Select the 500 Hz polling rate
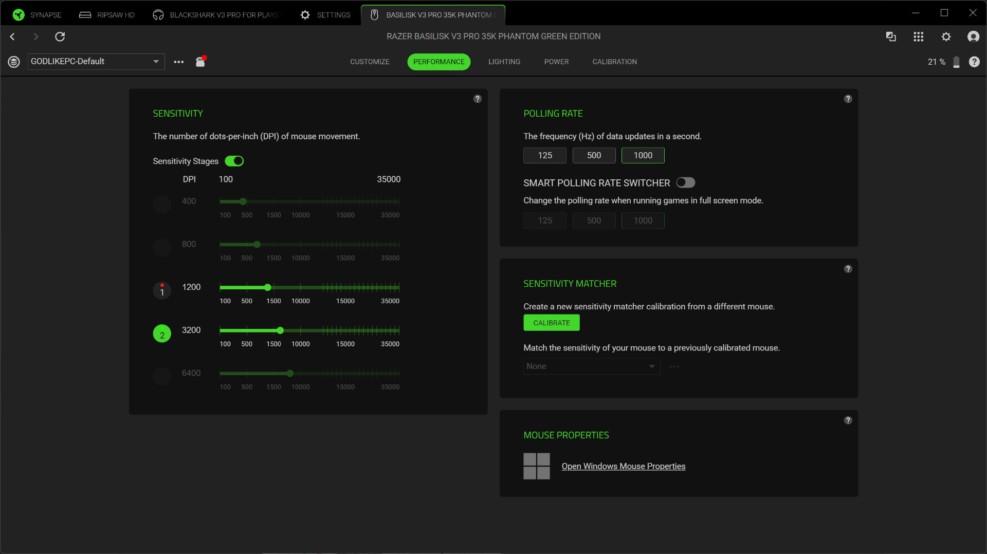987x554 pixels. tap(594, 155)
